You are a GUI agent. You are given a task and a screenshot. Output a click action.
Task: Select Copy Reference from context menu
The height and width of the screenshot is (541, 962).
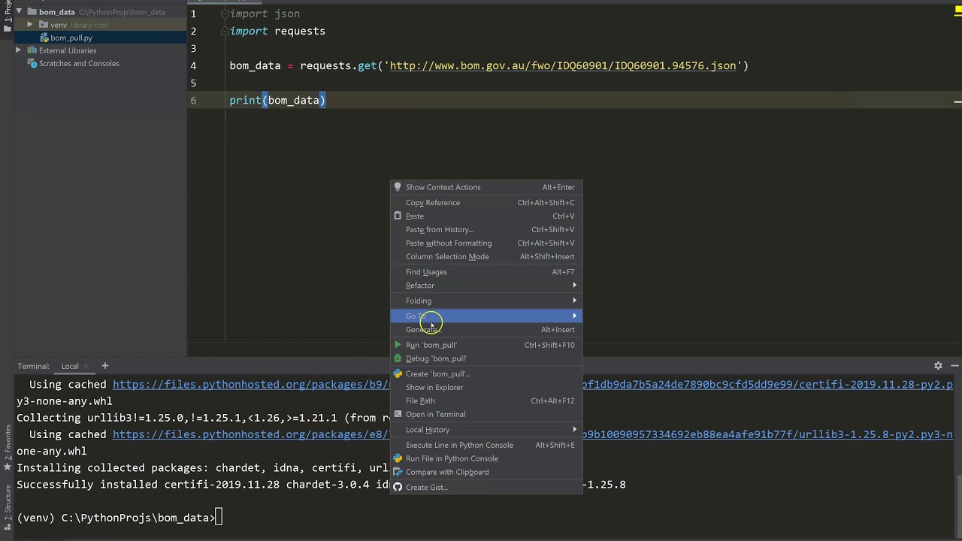(x=486, y=202)
